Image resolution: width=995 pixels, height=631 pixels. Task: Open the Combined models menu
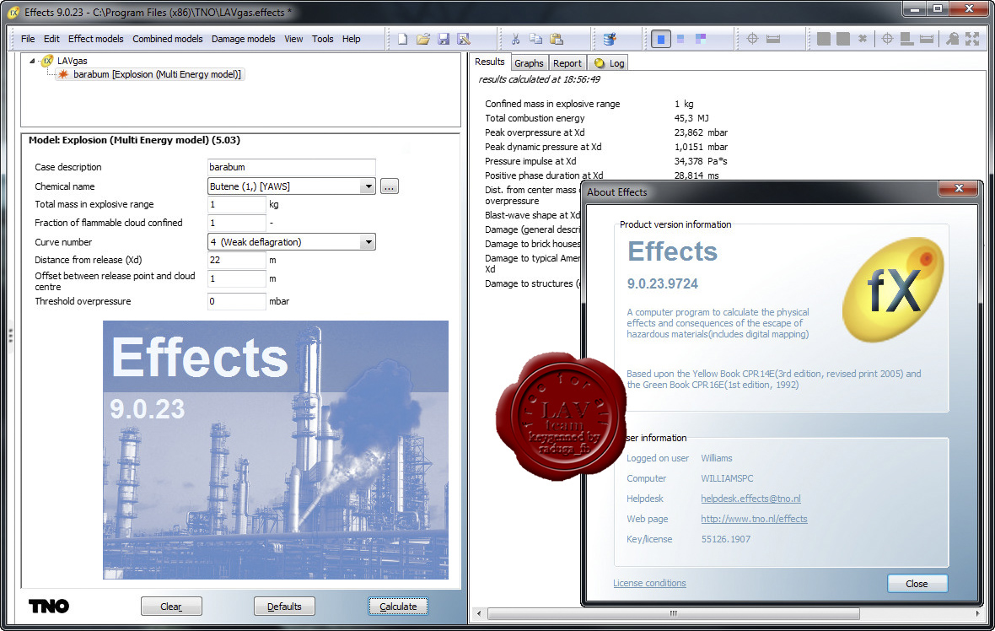click(x=168, y=39)
